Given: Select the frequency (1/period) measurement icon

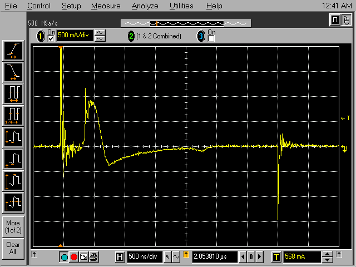Looking at the screenshot, I should [13, 116].
